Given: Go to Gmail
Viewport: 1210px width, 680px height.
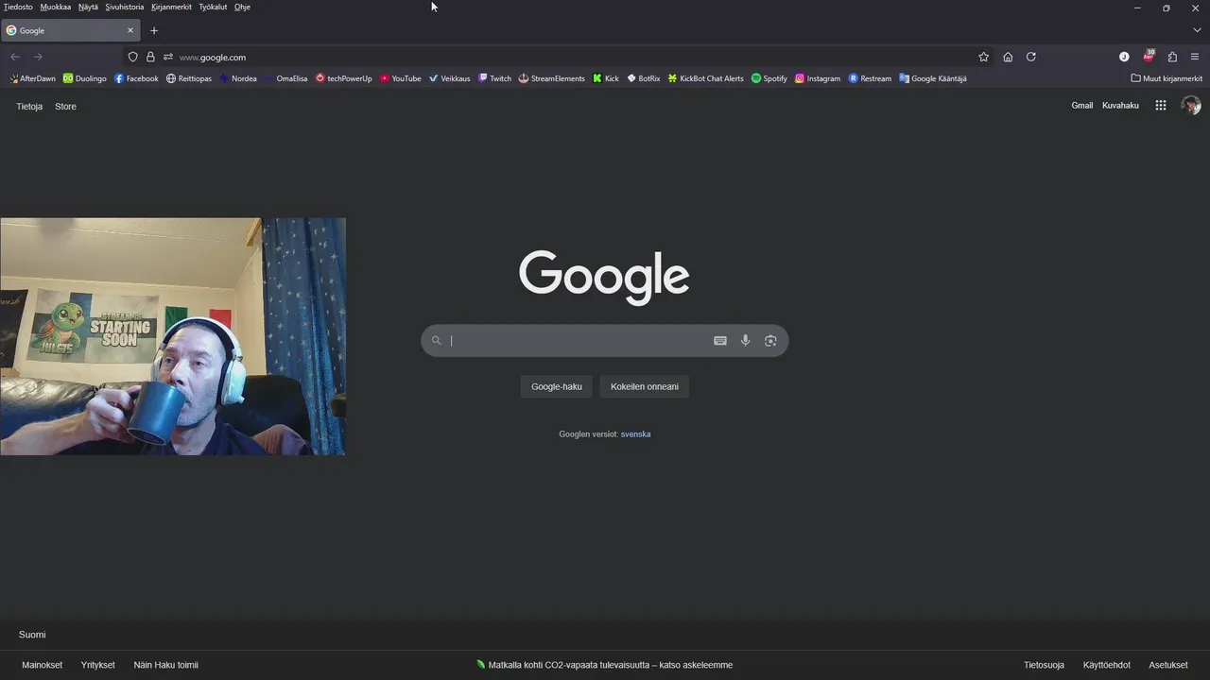Looking at the screenshot, I should point(1081,106).
